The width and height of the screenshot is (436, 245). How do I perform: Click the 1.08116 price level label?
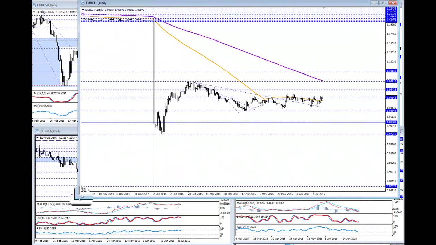[x=391, y=81]
